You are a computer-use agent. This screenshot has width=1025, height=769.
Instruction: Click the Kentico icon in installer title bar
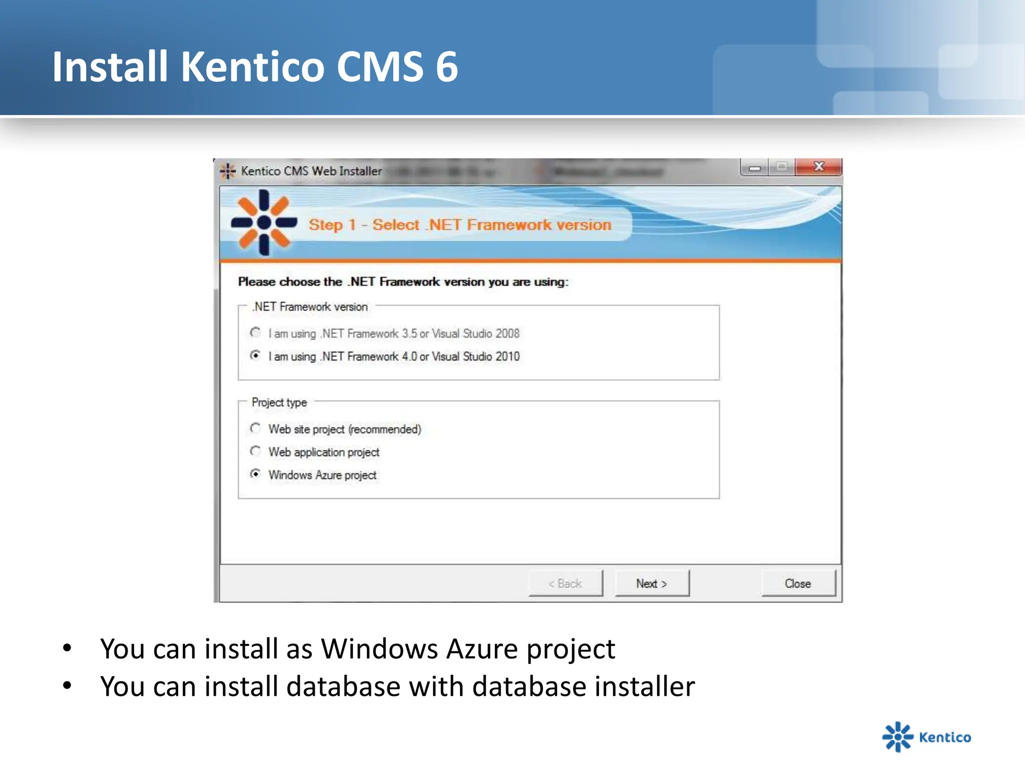click(x=228, y=171)
